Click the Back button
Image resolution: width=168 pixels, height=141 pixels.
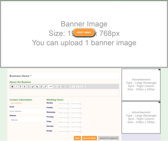77,138
